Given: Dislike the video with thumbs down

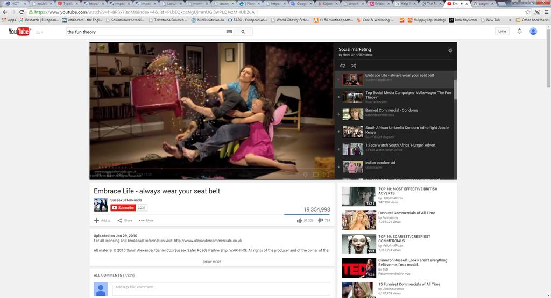Looking at the screenshot, I should click(320, 221).
